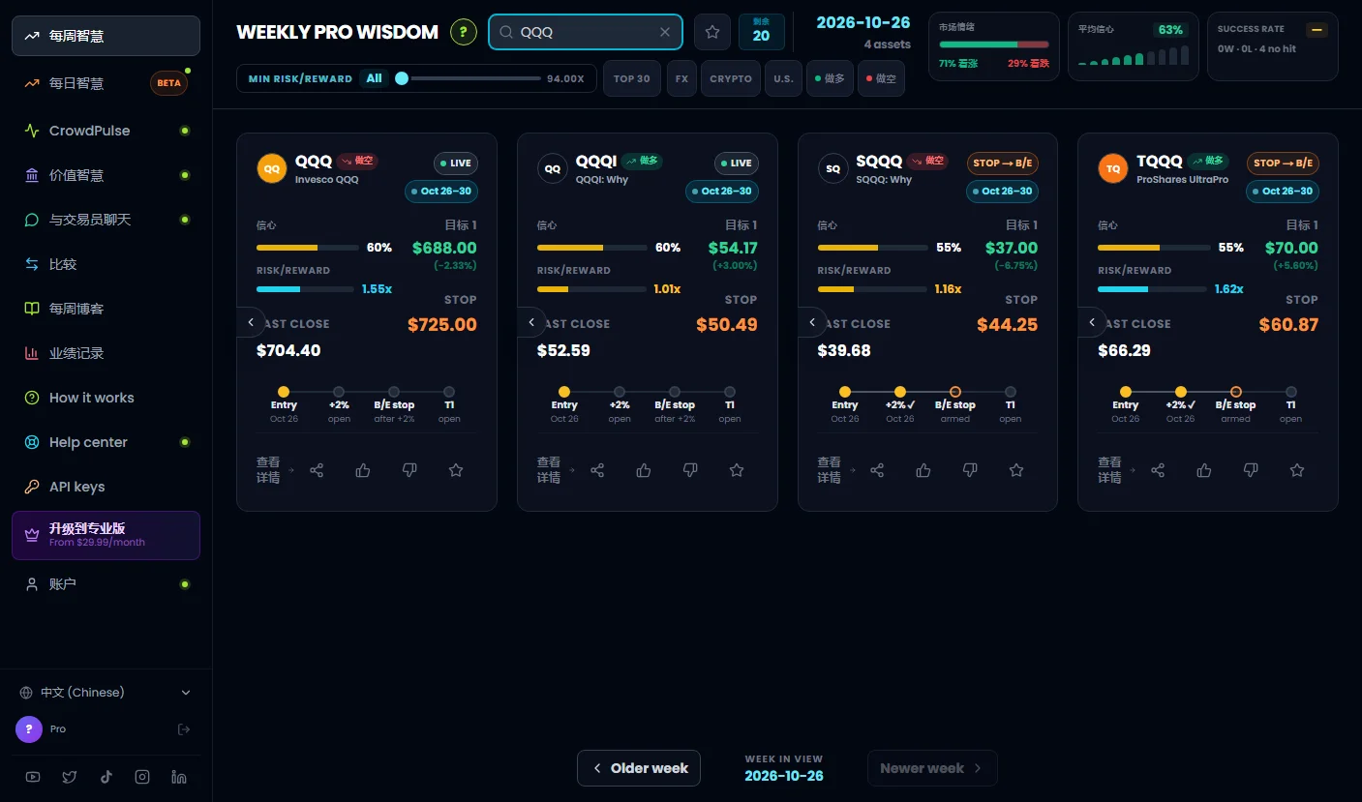The image size is (1362, 802).
Task: Dislike the QQQI card with thumbs down
Action: pyautogui.click(x=690, y=470)
